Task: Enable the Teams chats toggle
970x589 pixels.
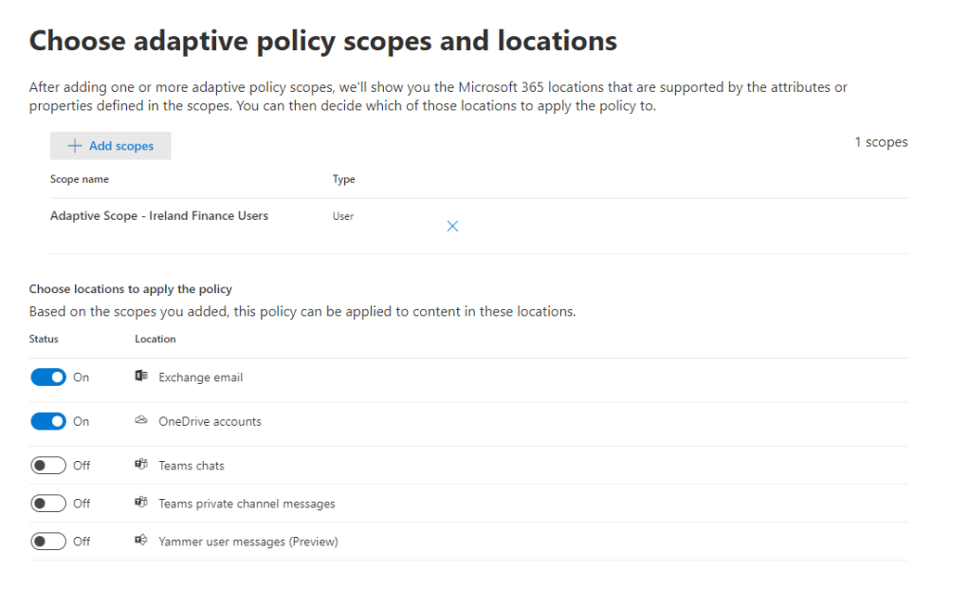Action: coord(48,466)
